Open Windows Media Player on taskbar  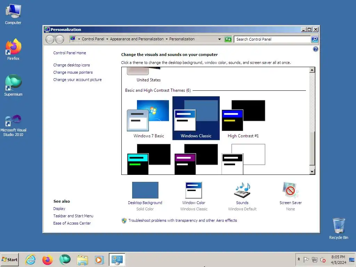coord(99,260)
